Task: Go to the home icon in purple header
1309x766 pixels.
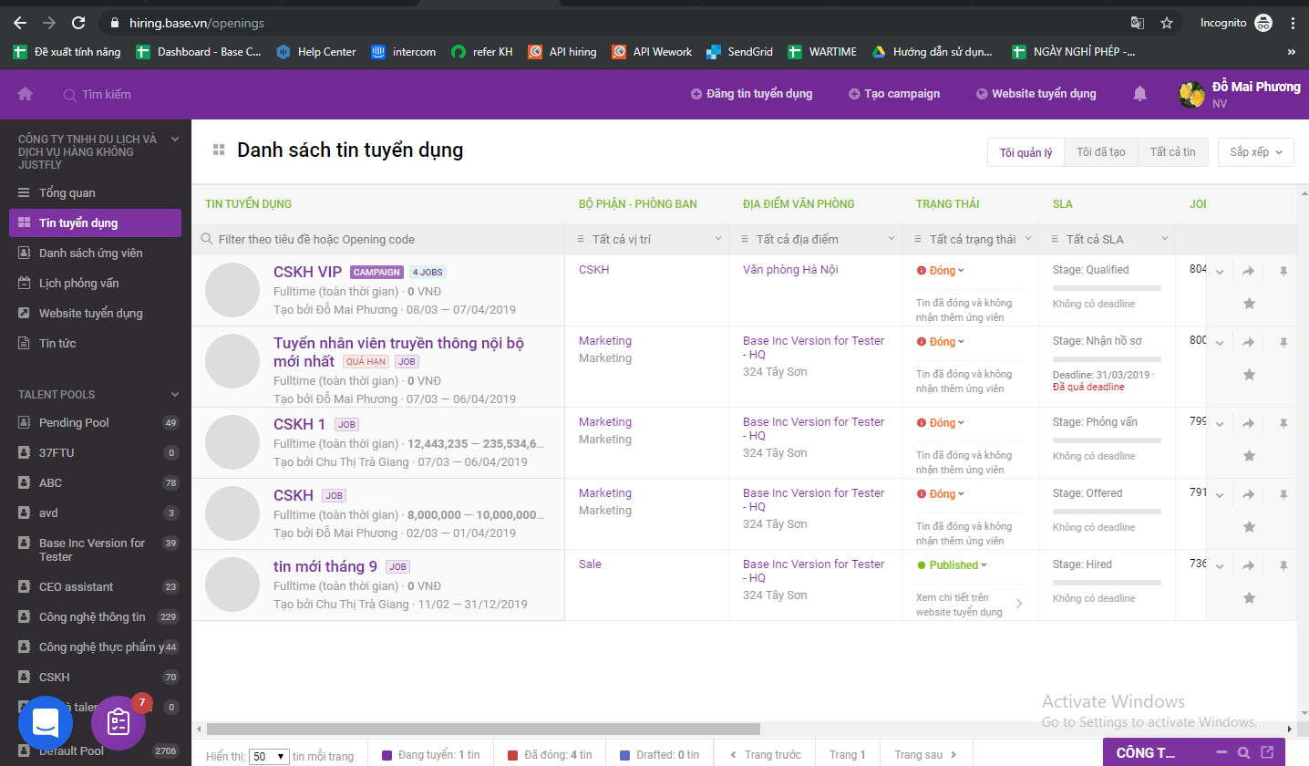Action: (25, 93)
